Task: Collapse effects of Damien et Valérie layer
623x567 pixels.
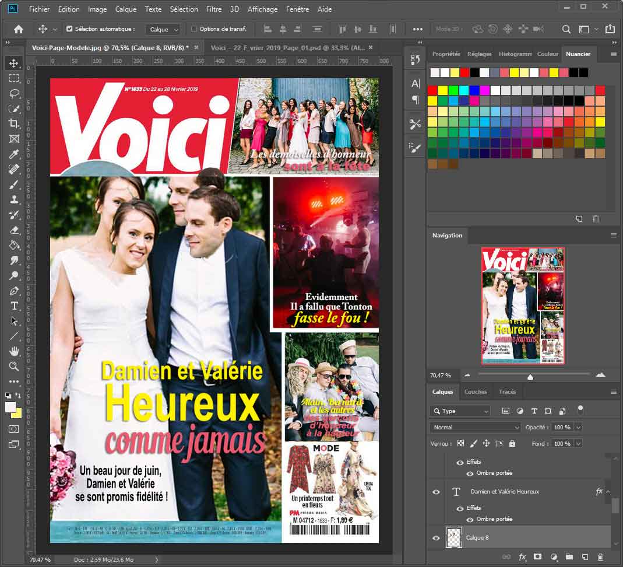Action: click(x=608, y=492)
